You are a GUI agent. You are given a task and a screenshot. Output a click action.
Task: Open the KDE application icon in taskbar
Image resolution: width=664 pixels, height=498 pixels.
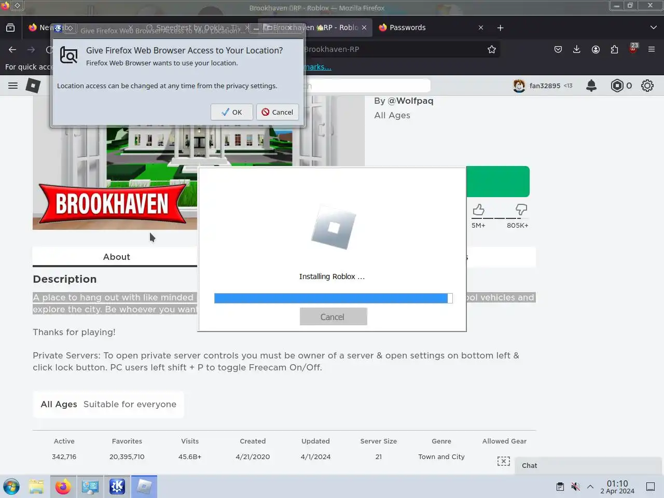click(117, 487)
